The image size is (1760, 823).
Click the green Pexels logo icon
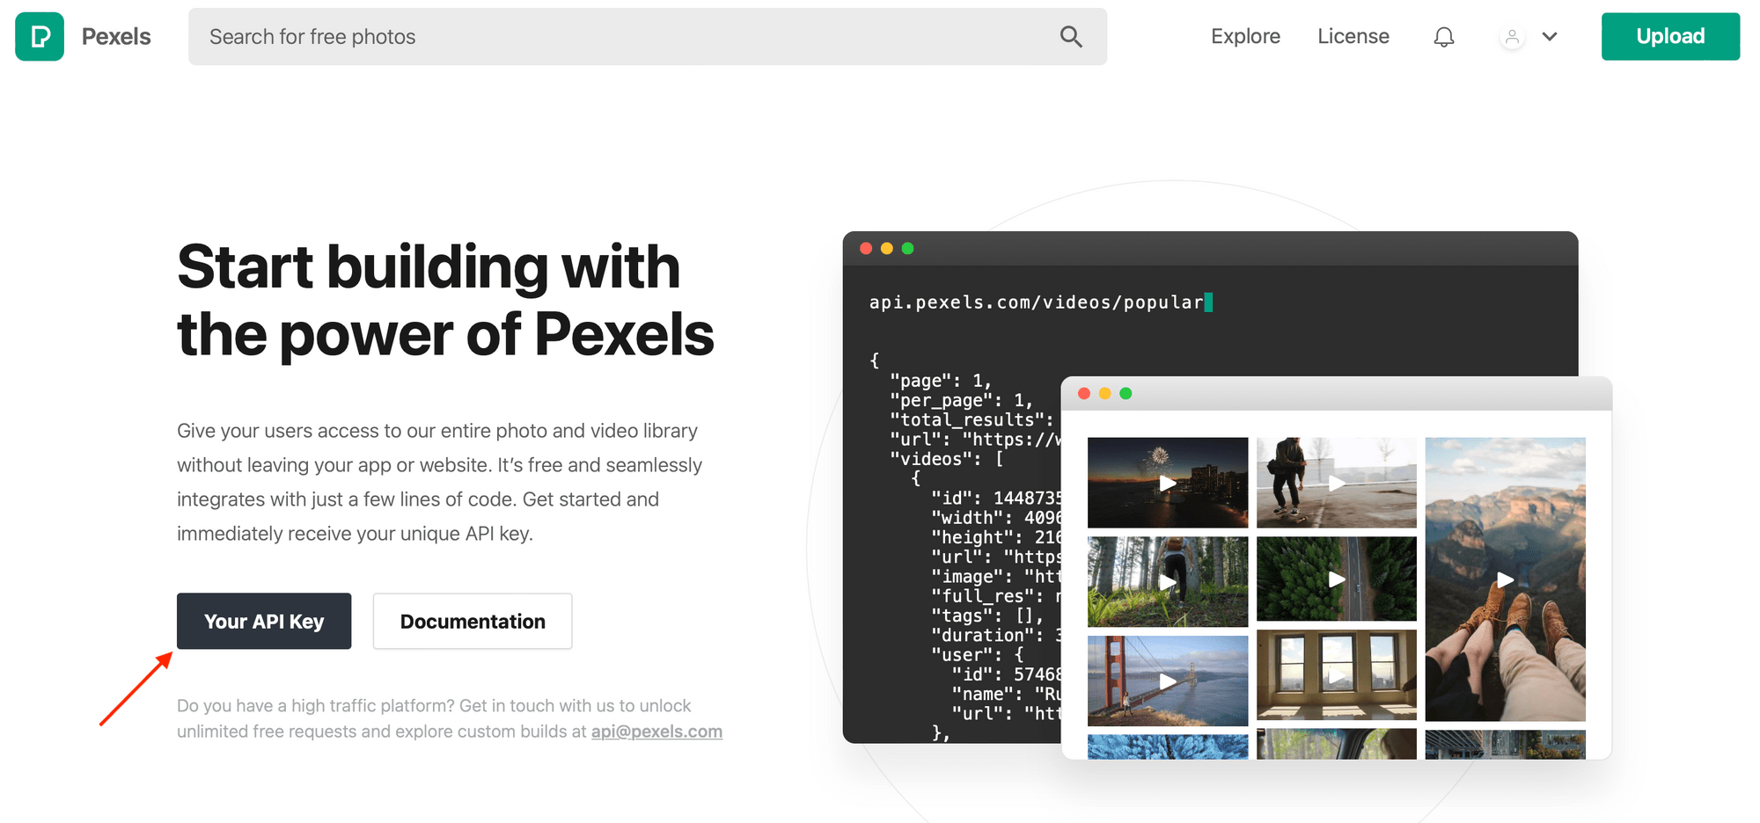pyautogui.click(x=40, y=36)
